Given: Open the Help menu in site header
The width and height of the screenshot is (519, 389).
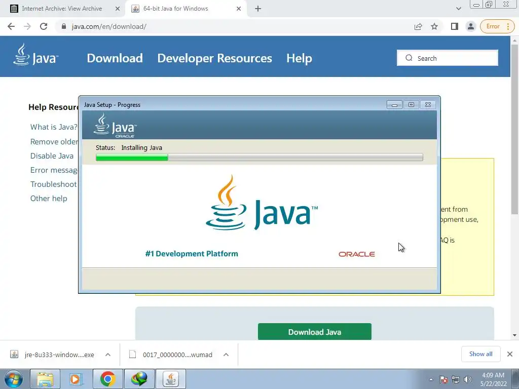Looking at the screenshot, I should click(299, 58).
